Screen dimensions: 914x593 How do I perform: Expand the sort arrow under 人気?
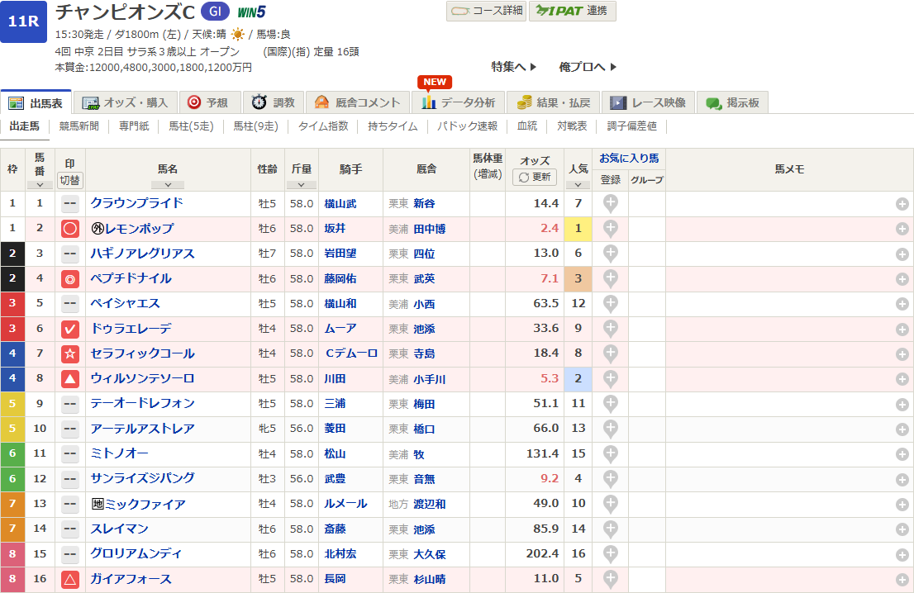pyautogui.click(x=578, y=185)
